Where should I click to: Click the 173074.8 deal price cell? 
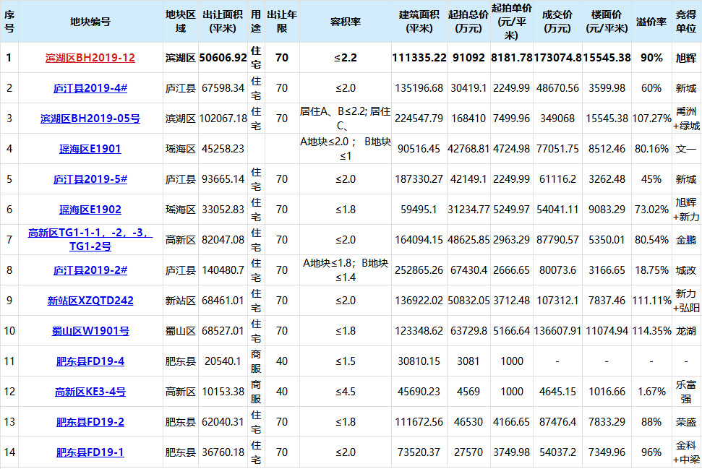pyautogui.click(x=557, y=58)
